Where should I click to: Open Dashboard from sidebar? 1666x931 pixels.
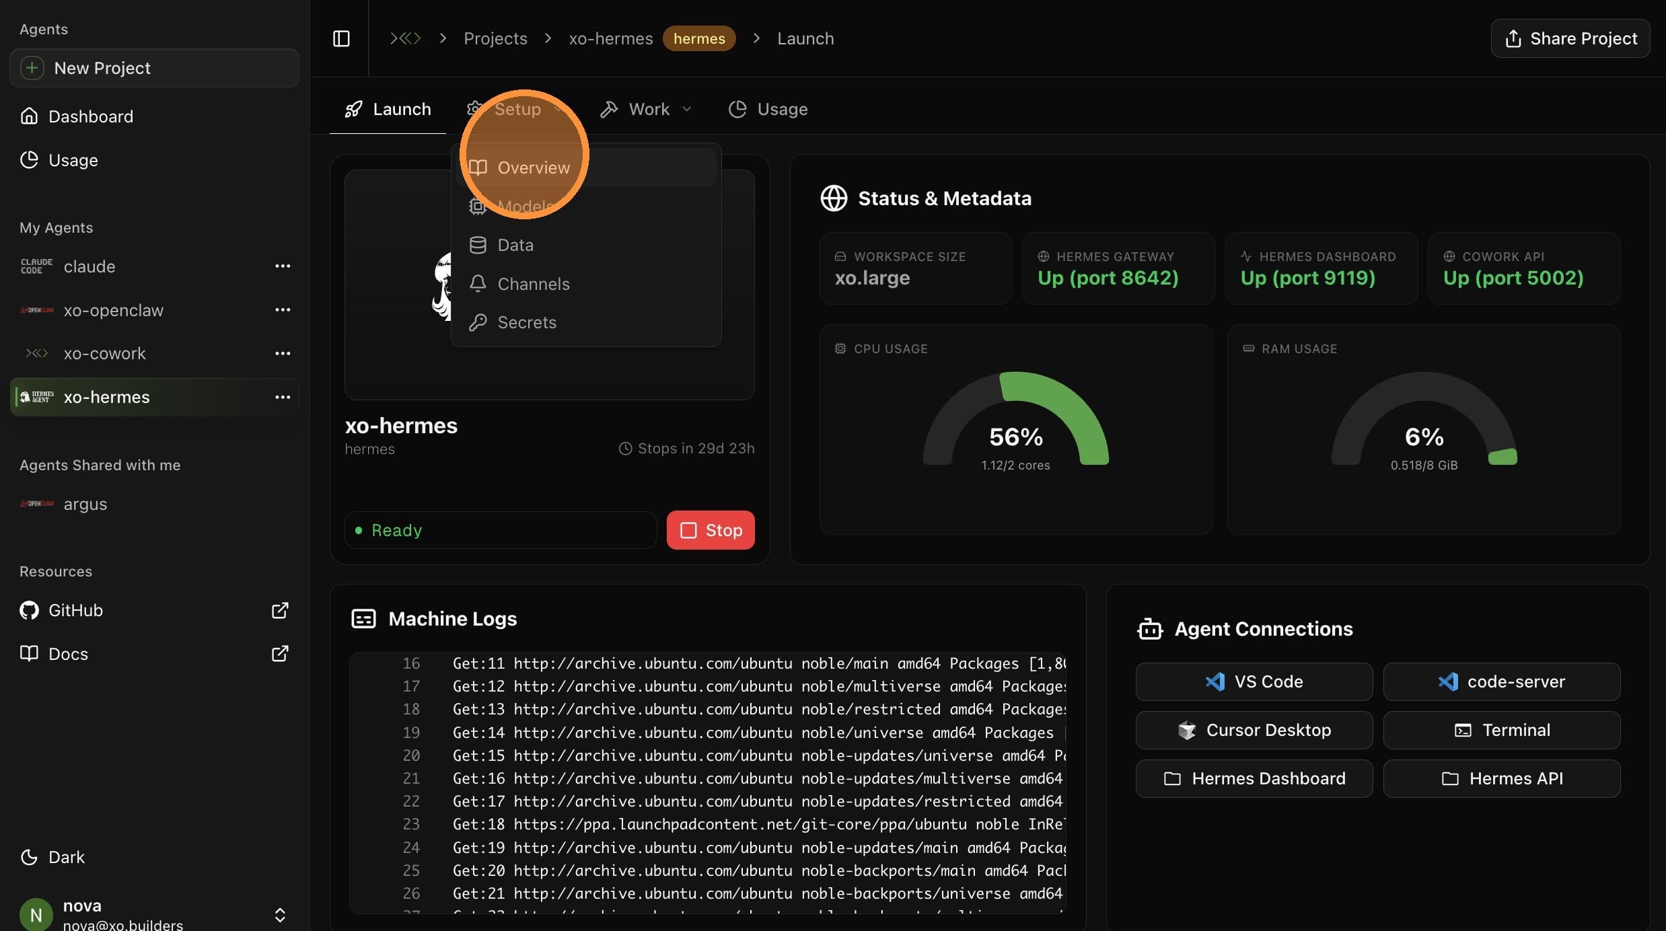[154, 116]
